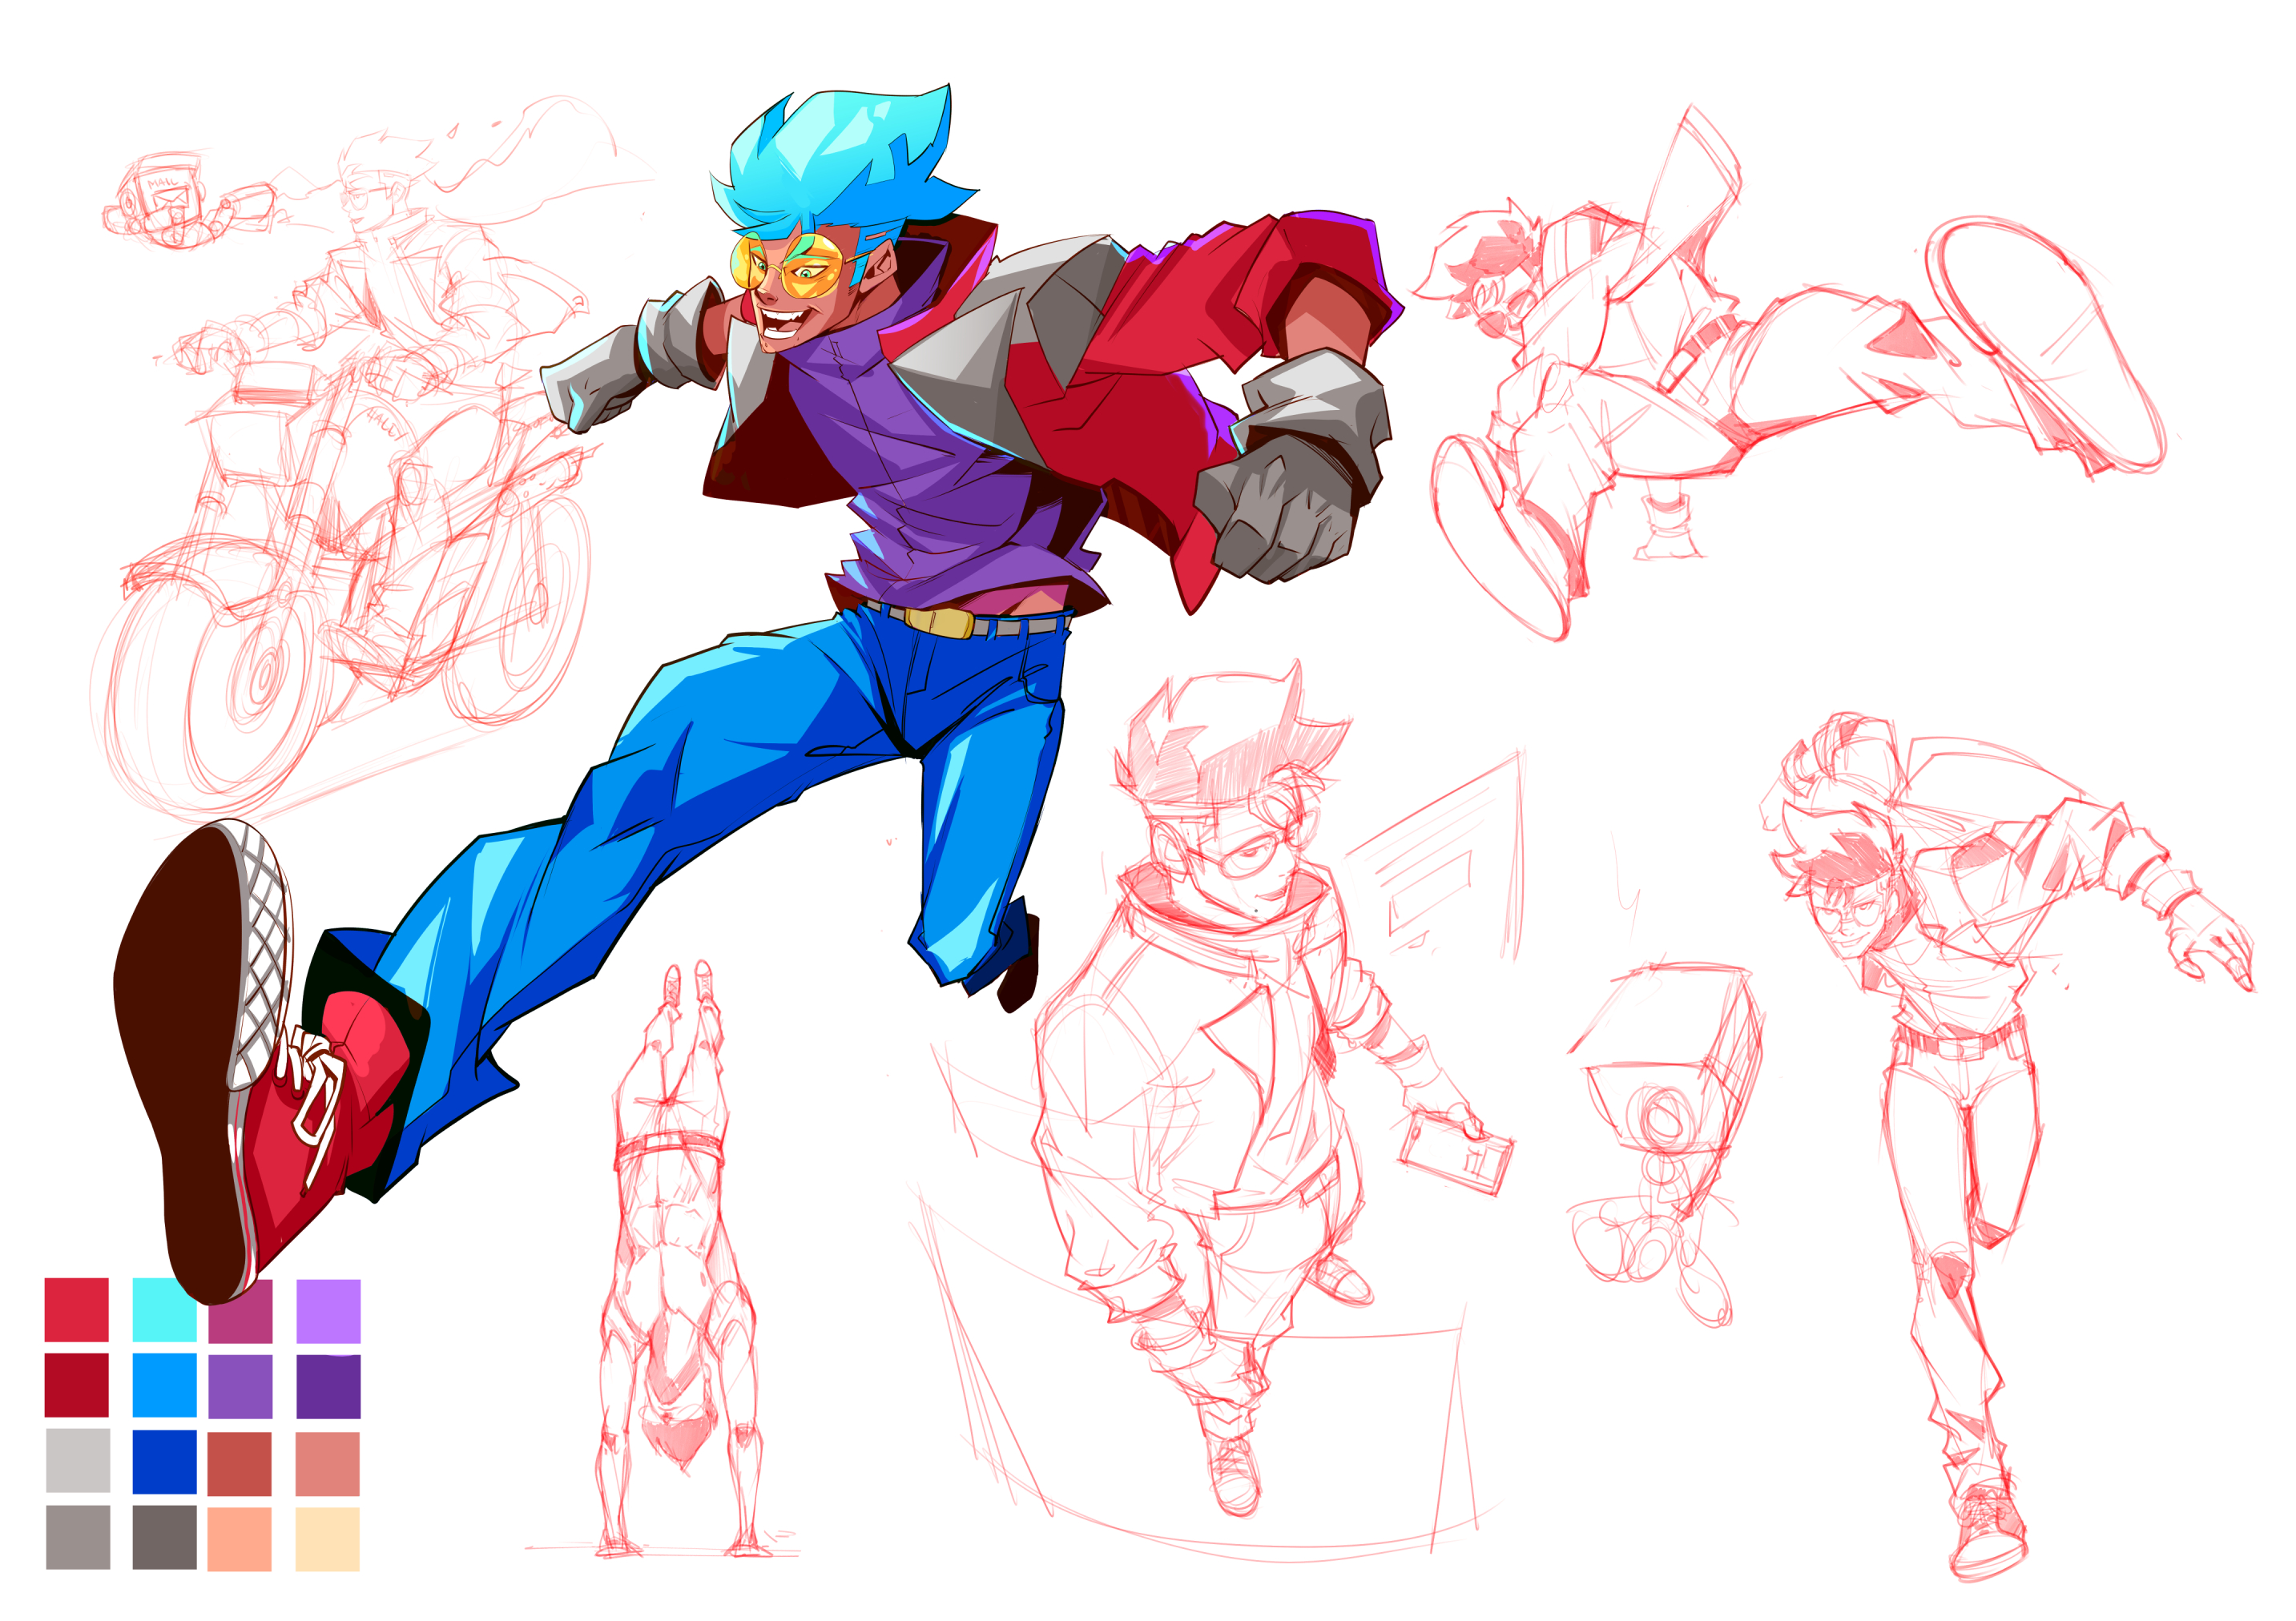Pick the lavender light purple swatch
The height and width of the screenshot is (1621, 2296).
coord(328,1311)
